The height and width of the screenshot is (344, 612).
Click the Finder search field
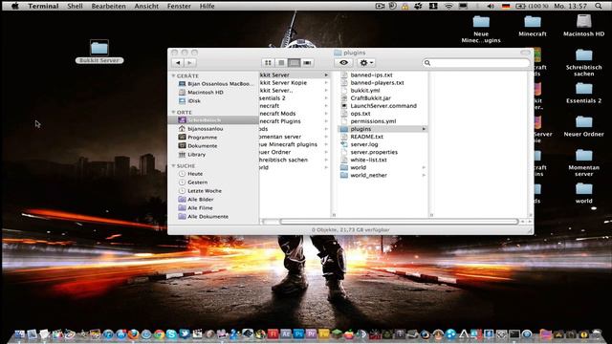[x=476, y=63]
